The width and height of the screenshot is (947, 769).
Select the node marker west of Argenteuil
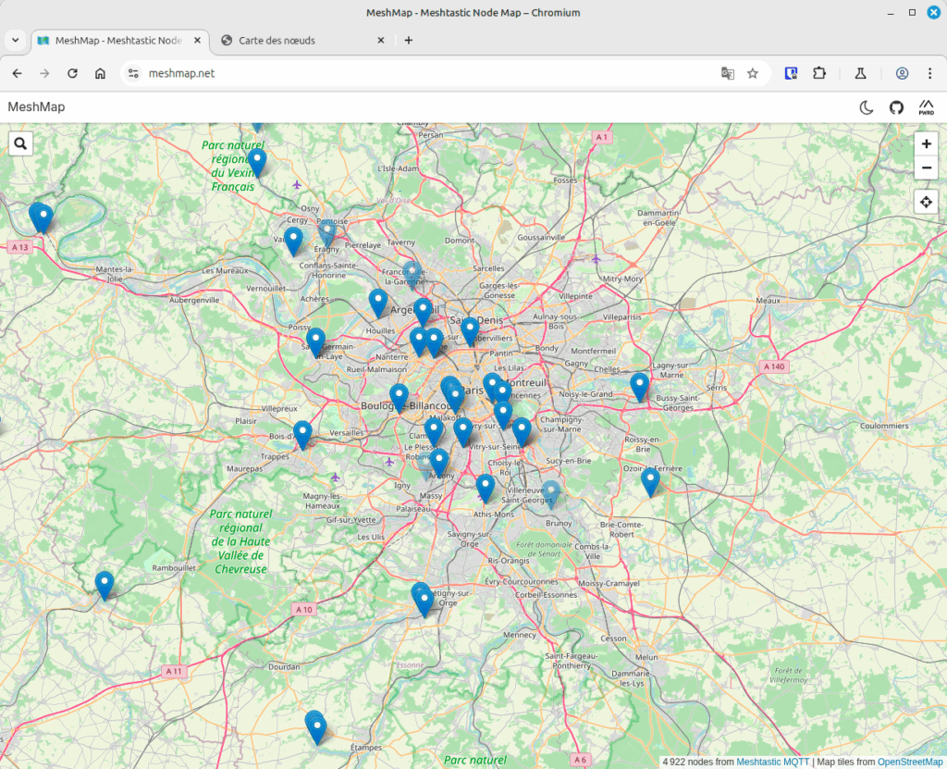378,302
